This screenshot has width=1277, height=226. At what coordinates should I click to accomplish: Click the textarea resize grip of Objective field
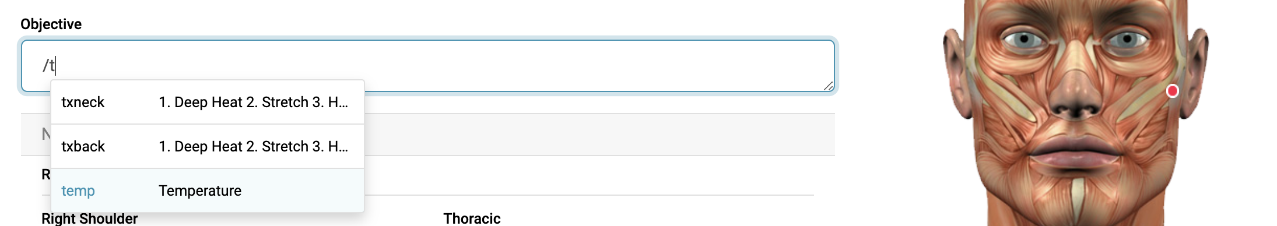point(828,86)
